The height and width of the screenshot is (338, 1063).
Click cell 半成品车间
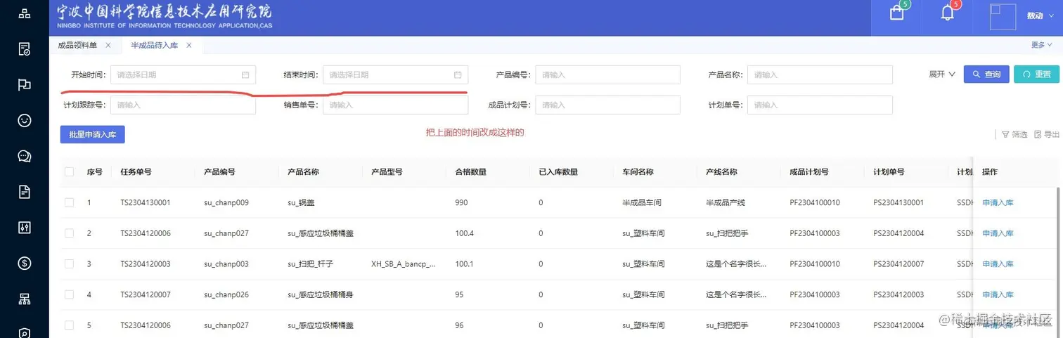tap(642, 202)
